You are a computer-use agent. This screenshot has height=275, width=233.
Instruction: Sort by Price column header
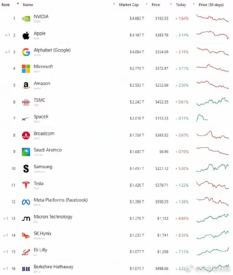(156, 5)
